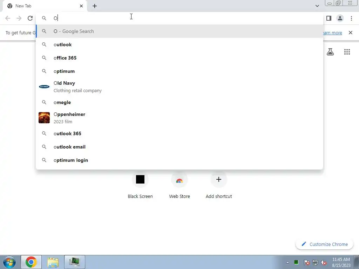This screenshot has height=269, width=359.
Task: Follow the Learn more link
Action: (332, 33)
